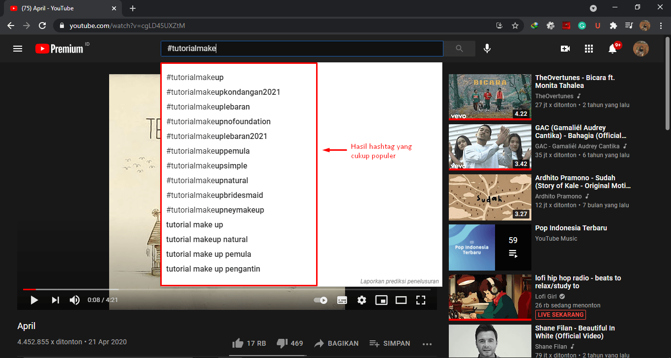Mute the video volume

coord(75,300)
